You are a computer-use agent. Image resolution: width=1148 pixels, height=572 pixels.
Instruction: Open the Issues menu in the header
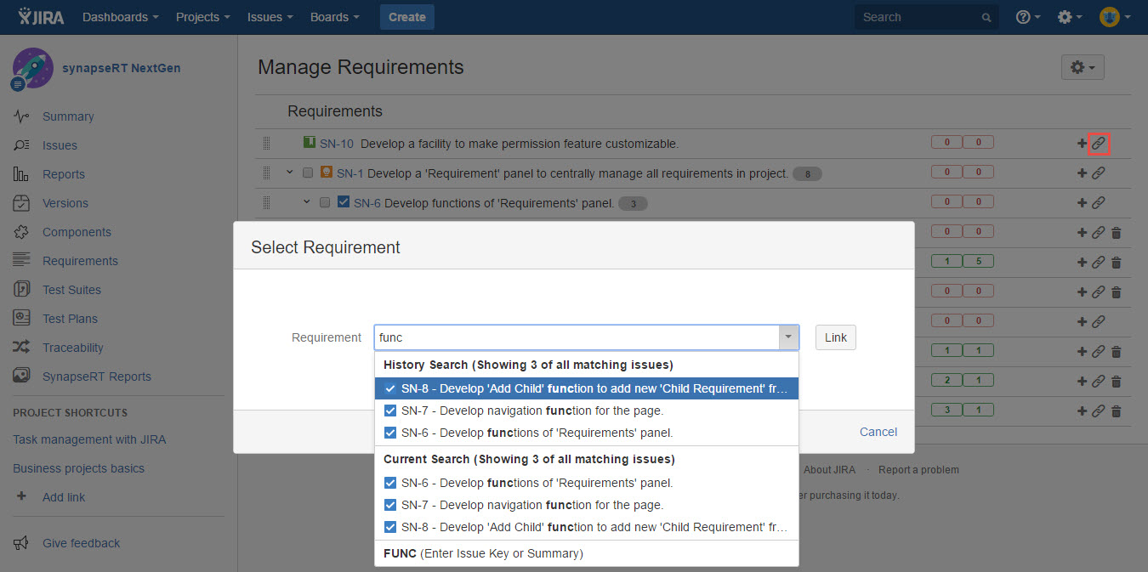(270, 17)
